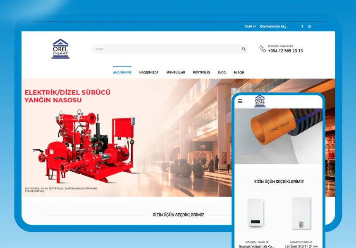Click the desktop Orel İnşaat logo

pyautogui.click(x=60, y=49)
